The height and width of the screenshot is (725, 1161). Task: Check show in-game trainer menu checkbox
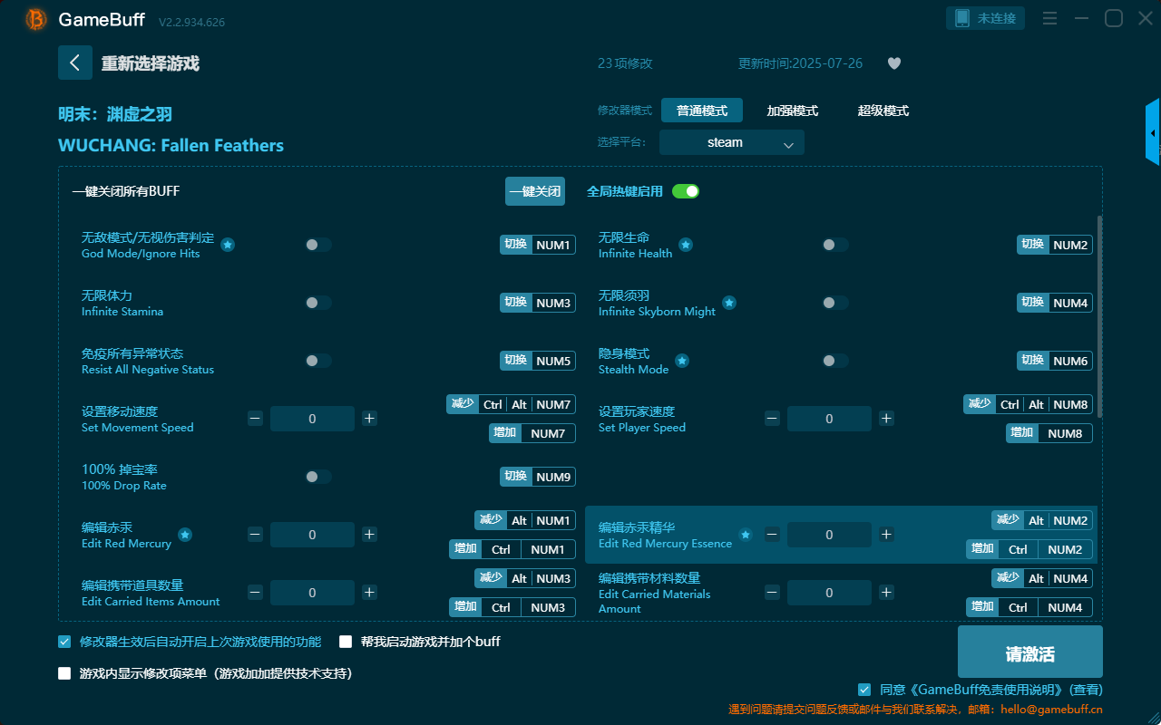tap(64, 673)
